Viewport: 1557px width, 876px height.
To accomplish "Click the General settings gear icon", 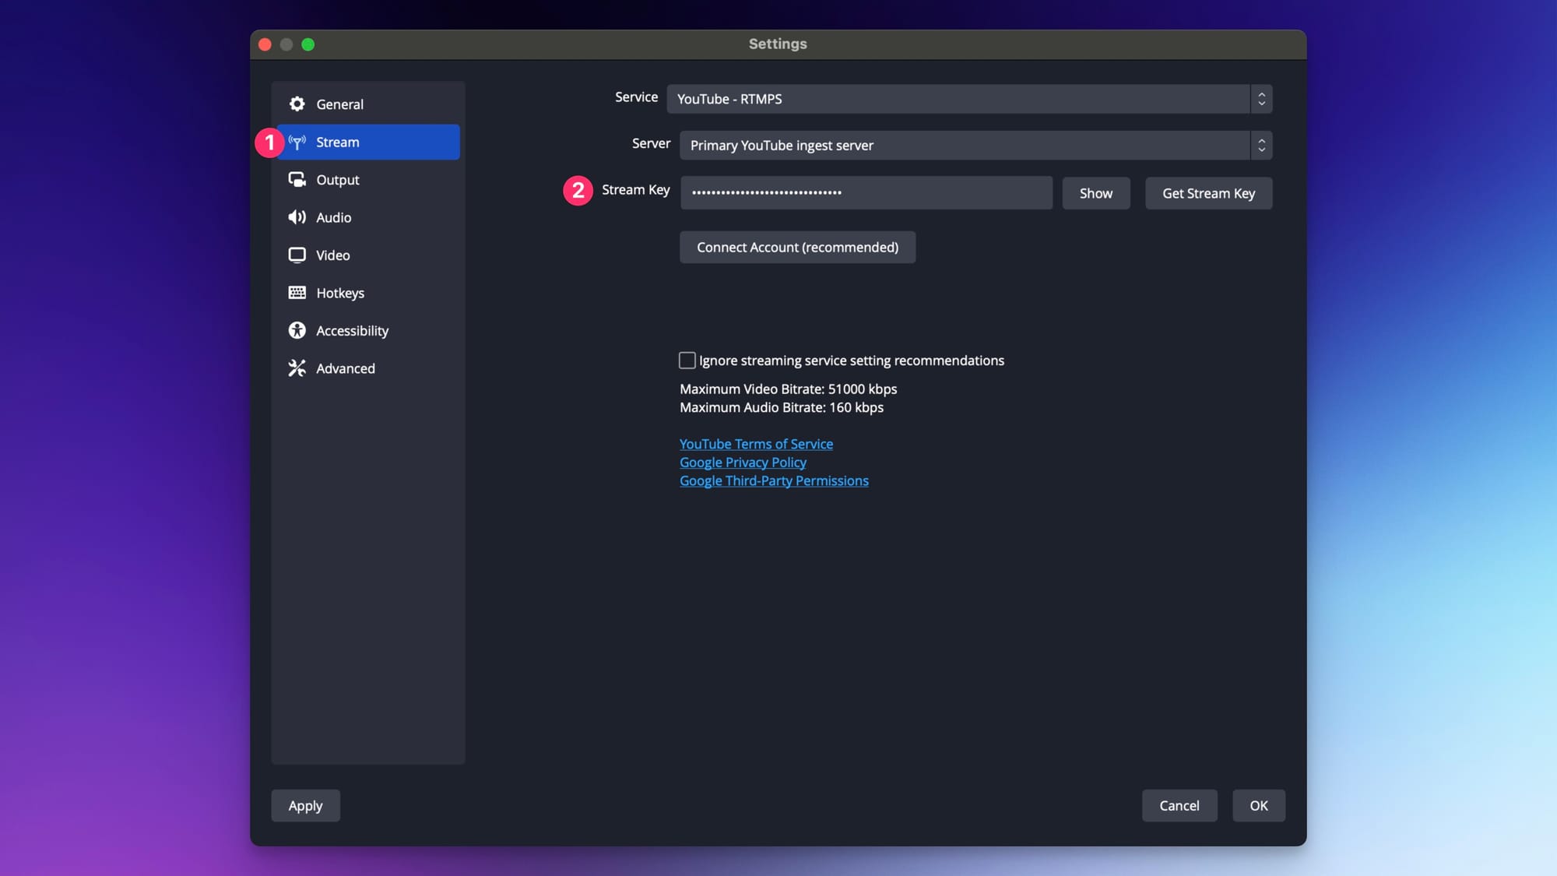I will pos(297,104).
